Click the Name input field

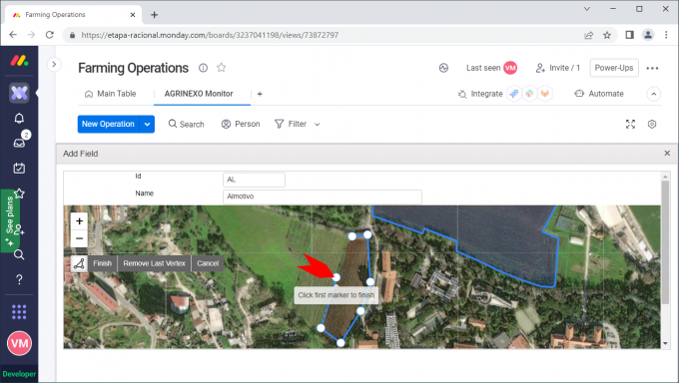click(x=323, y=196)
